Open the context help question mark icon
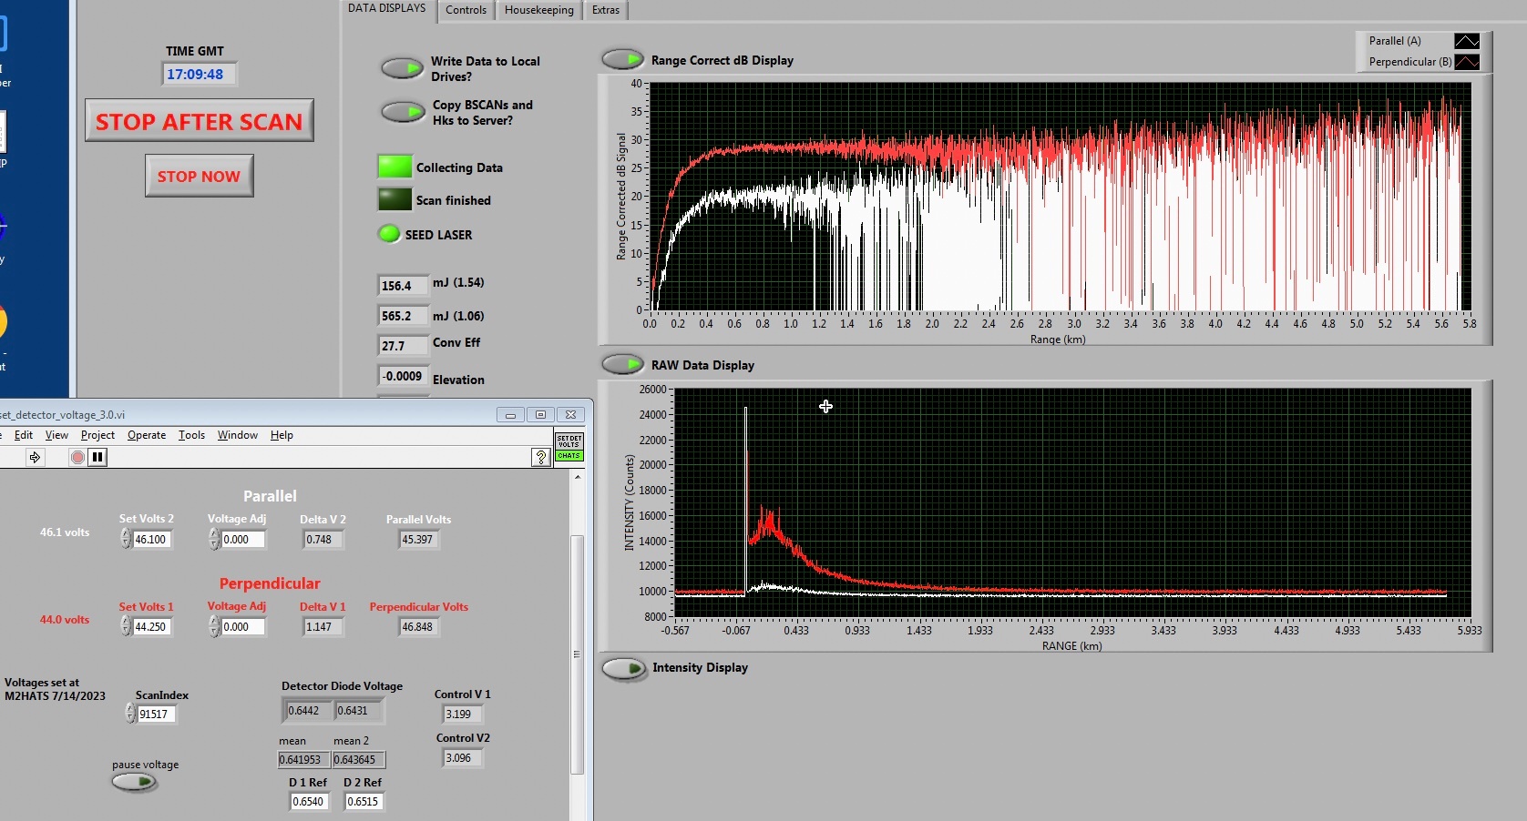Viewport: 1527px width, 821px height. click(541, 457)
